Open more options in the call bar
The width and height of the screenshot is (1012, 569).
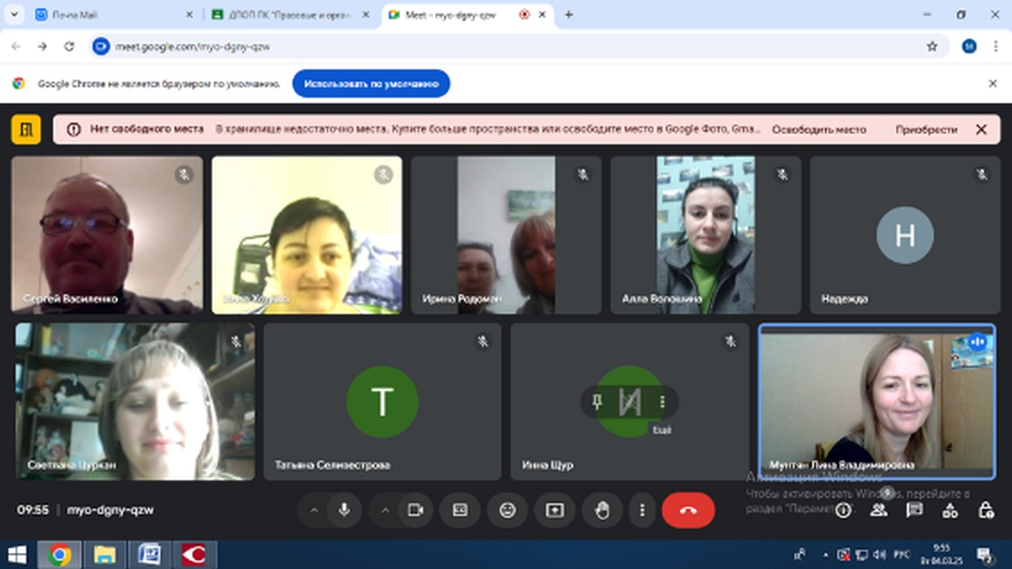click(642, 510)
